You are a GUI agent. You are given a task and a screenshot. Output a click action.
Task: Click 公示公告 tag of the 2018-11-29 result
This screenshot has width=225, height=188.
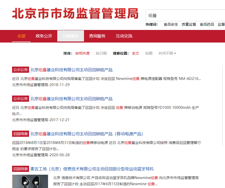(21, 70)
